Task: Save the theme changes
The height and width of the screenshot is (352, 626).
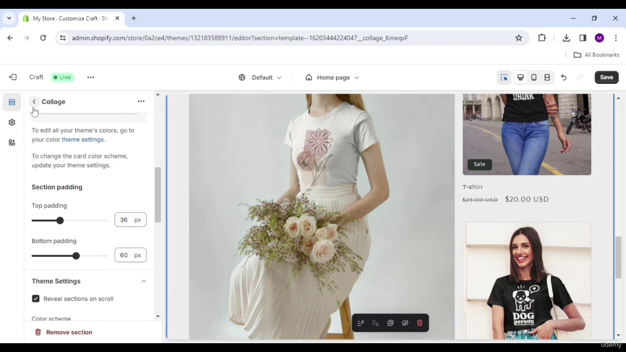Action: coord(606,77)
